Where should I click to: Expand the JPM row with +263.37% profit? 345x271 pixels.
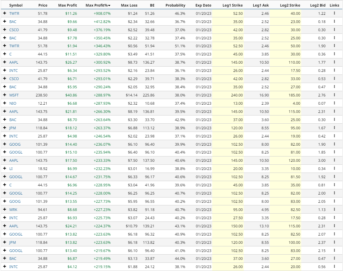click(x=5, y=128)
